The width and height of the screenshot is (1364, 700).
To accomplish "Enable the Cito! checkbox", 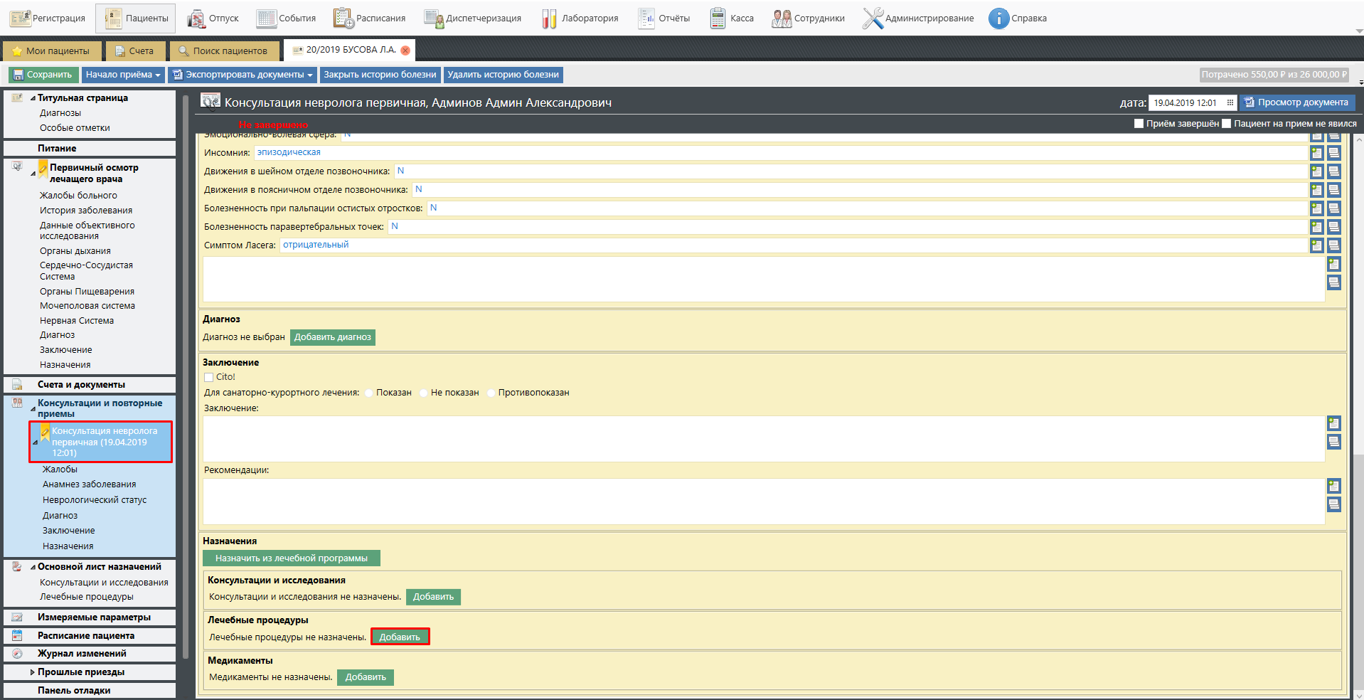I will tap(209, 377).
